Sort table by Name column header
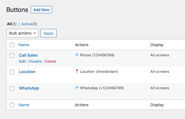185x119 pixels. 24,45
